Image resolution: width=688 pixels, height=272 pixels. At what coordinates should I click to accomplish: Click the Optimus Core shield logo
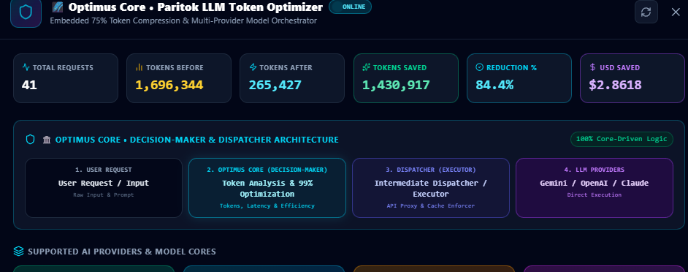(x=26, y=12)
